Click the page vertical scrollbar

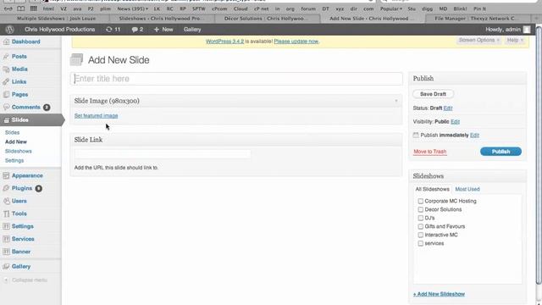click(539, 156)
